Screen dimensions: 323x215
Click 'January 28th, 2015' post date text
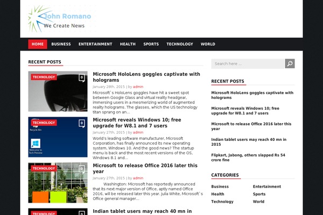[109, 87]
